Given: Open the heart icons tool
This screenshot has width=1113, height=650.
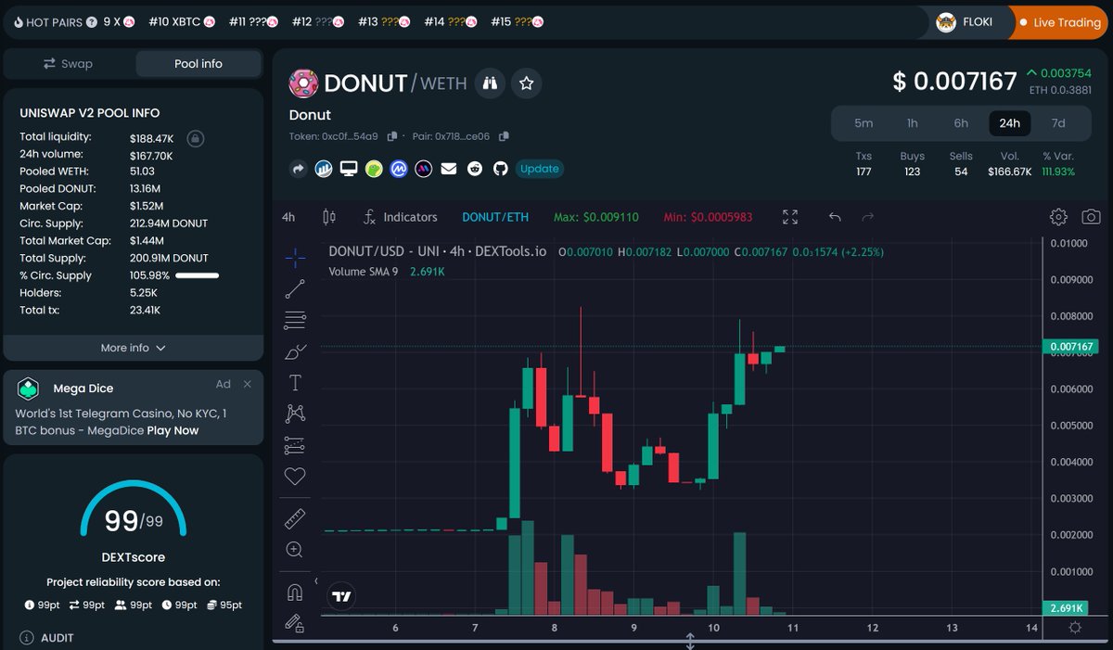Looking at the screenshot, I should click(x=295, y=477).
